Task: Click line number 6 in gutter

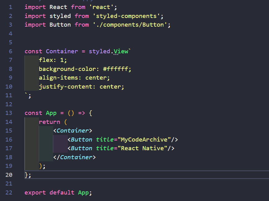Action: [x=11, y=51]
